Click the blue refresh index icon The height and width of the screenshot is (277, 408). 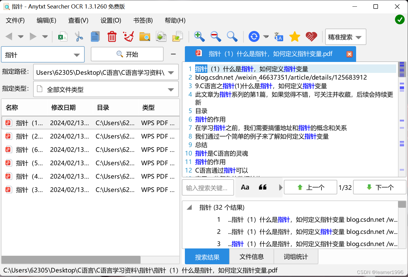coord(254,37)
